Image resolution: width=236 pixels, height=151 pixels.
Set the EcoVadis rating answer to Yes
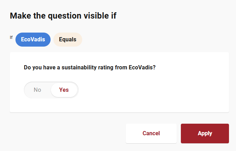(64, 90)
